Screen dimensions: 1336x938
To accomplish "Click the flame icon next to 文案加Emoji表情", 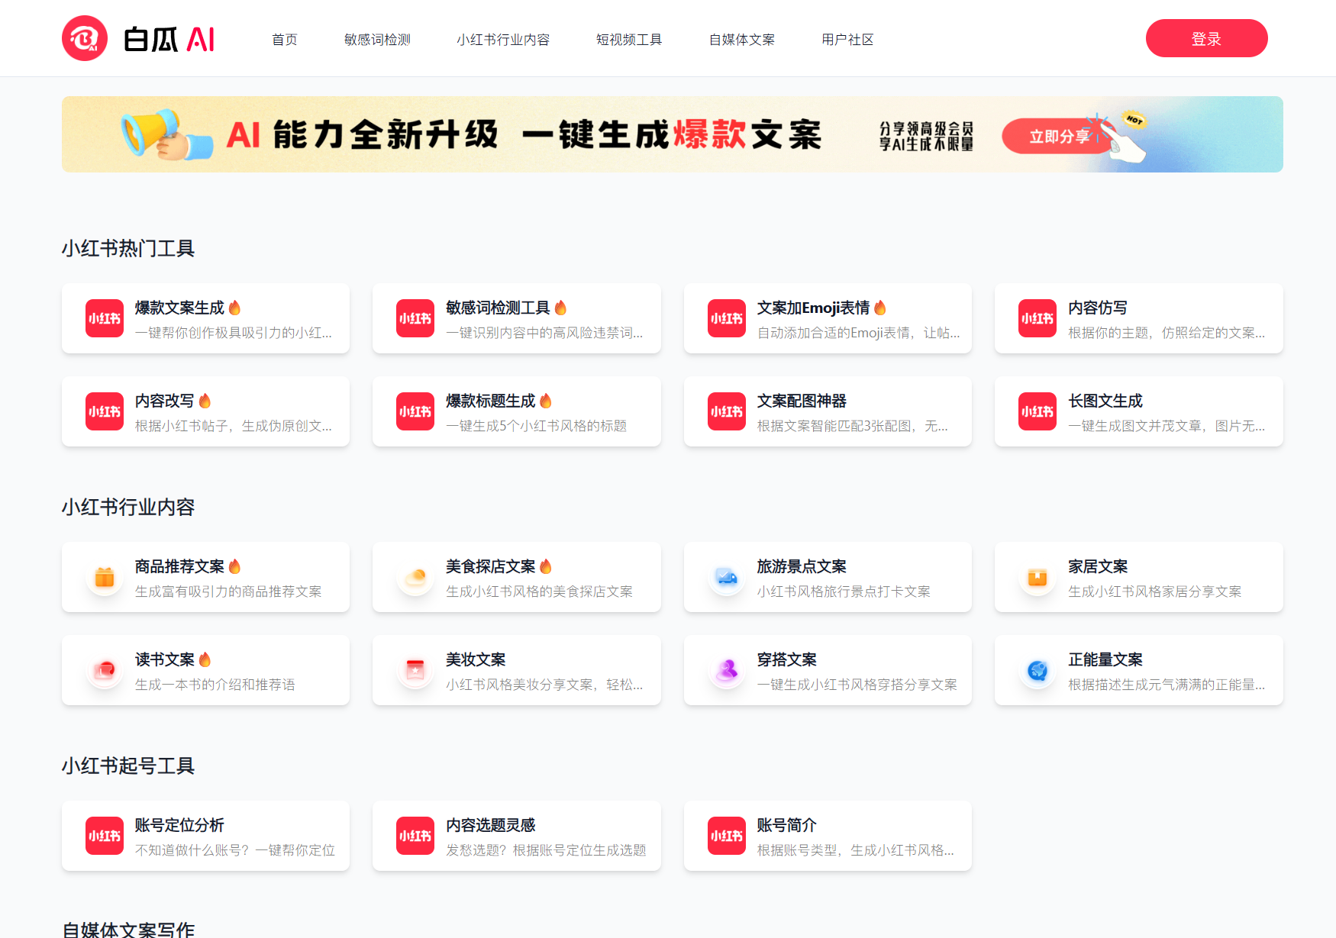I will tap(880, 308).
